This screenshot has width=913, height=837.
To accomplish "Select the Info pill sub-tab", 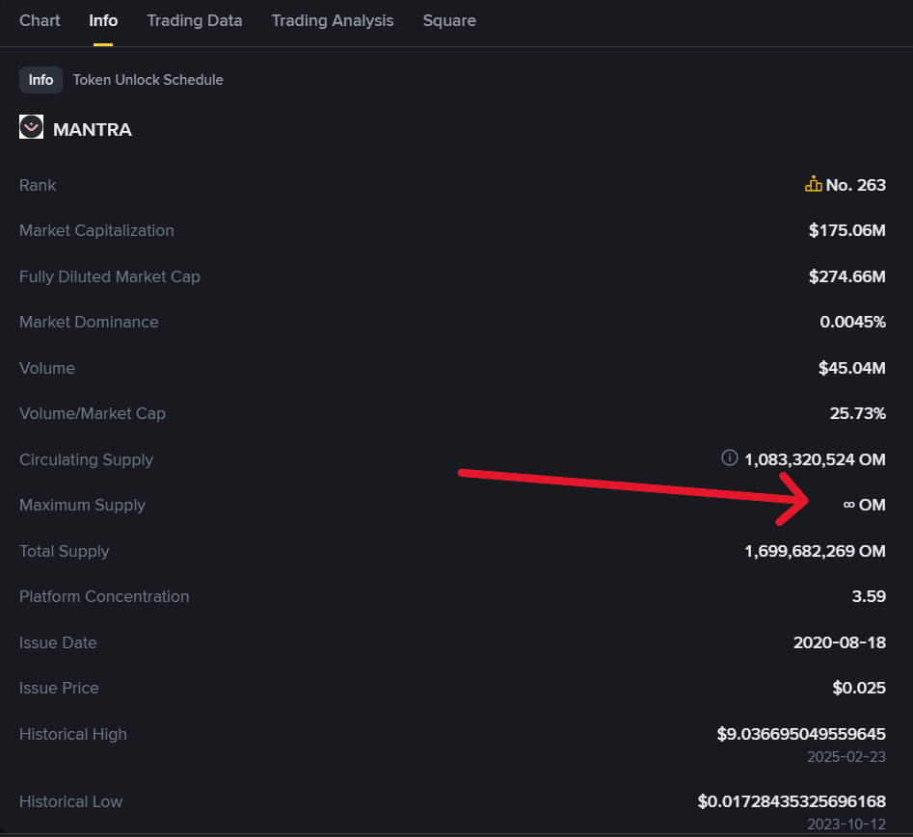I will click(x=40, y=80).
